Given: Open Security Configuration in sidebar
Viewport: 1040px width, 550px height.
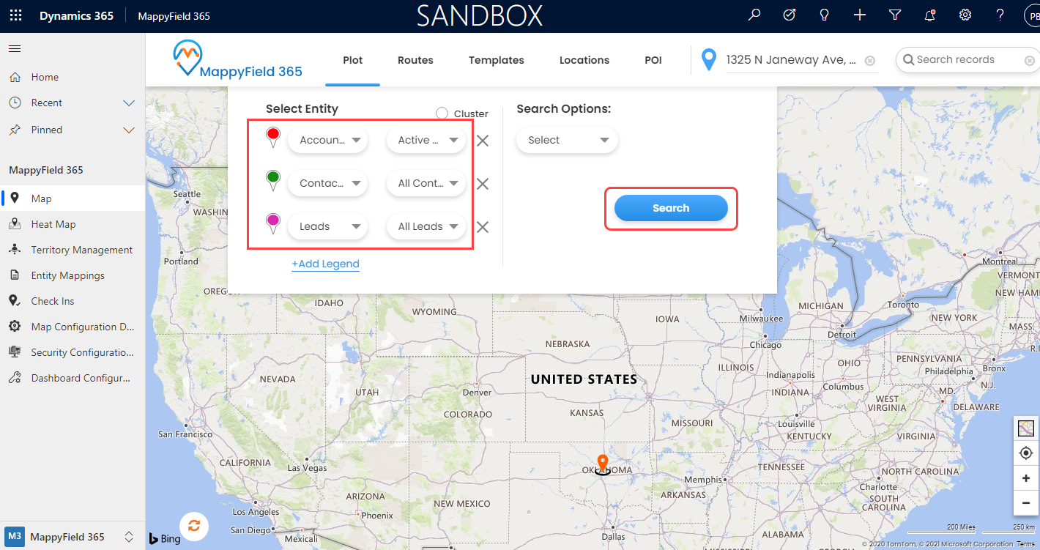Looking at the screenshot, I should 73,352.
